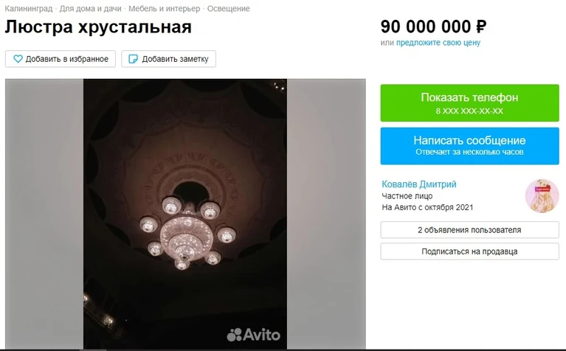Open Мебель и интерьер breadcrumb
The width and height of the screenshot is (566, 351).
click(165, 8)
